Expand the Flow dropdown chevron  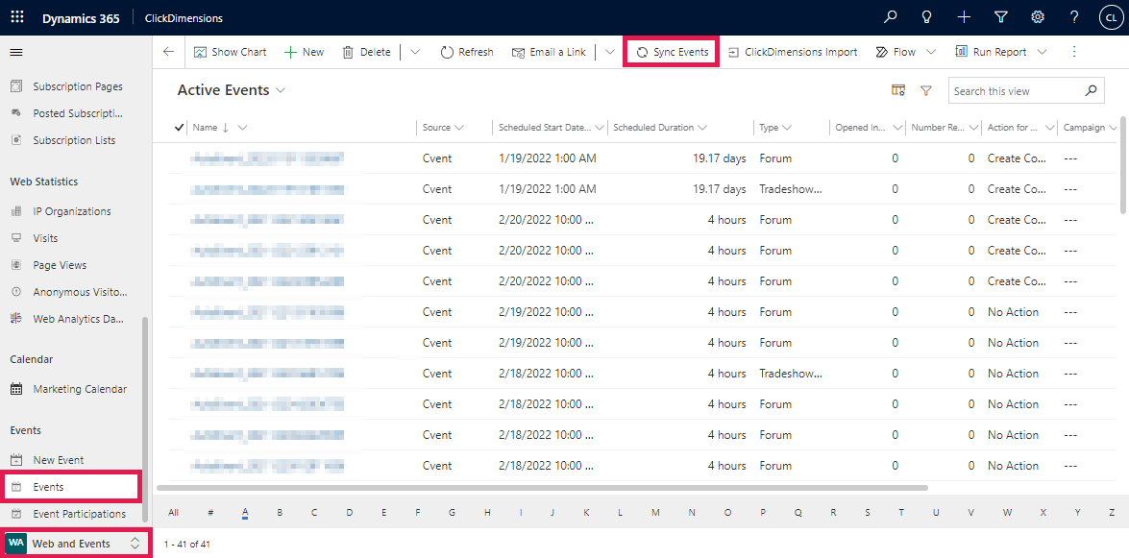coord(930,52)
